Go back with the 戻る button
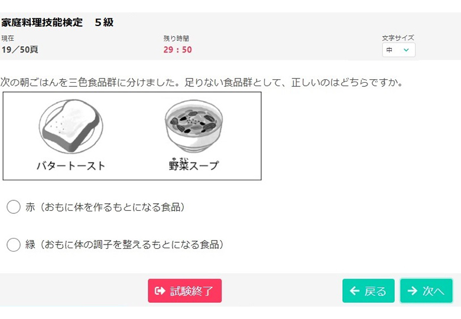This screenshot has height=319, width=461. (x=368, y=291)
